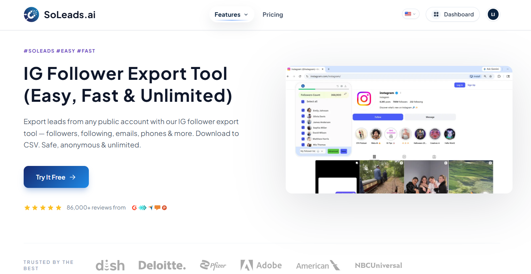Select reels tab icon in demo
The height and width of the screenshot is (274, 531).
tap(404, 157)
